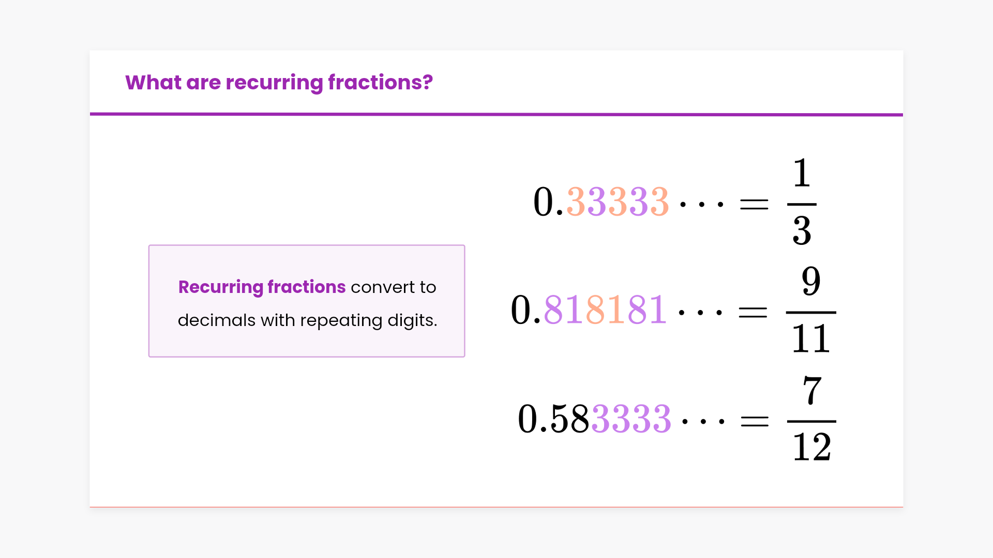This screenshot has height=558, width=993.
Task: Click the ellipsis dots after 0.583333
Action: (x=703, y=422)
